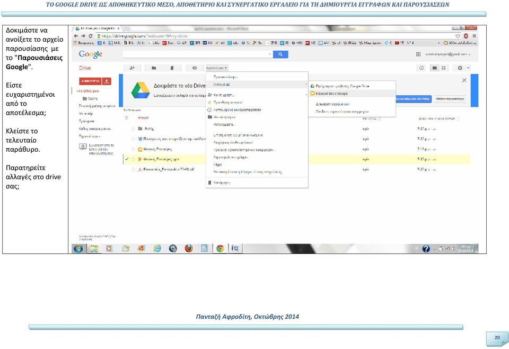Open 'Πρόσφατα' in sidebar
509x349 pixels.
[86, 121]
